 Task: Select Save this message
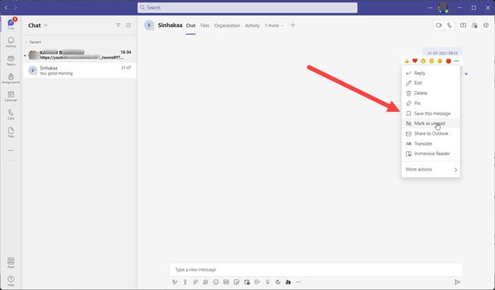pos(431,113)
